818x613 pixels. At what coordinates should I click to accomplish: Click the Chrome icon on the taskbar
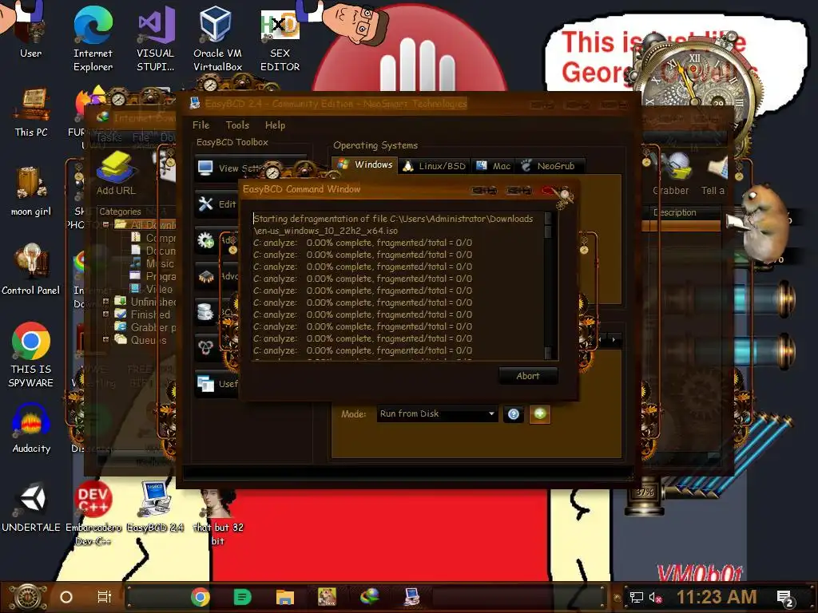(x=201, y=597)
